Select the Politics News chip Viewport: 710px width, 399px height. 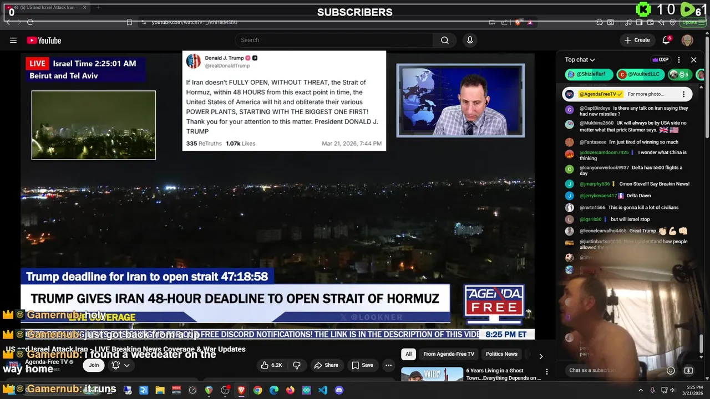click(501, 354)
